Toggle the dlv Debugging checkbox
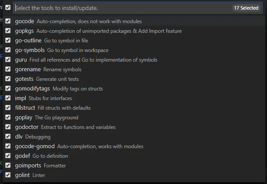Screen dimensions: 267x184 tap(8, 136)
